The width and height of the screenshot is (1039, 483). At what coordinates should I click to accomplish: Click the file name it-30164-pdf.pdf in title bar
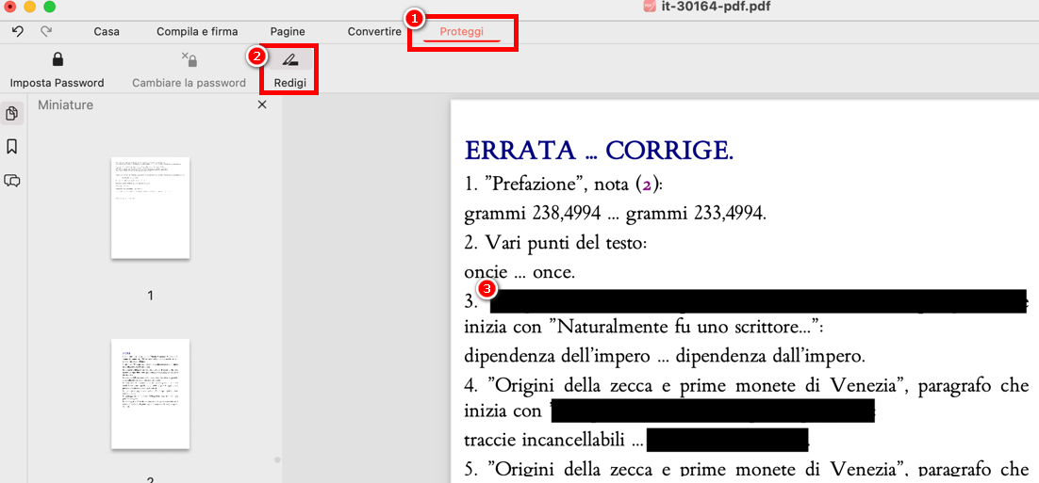click(716, 8)
